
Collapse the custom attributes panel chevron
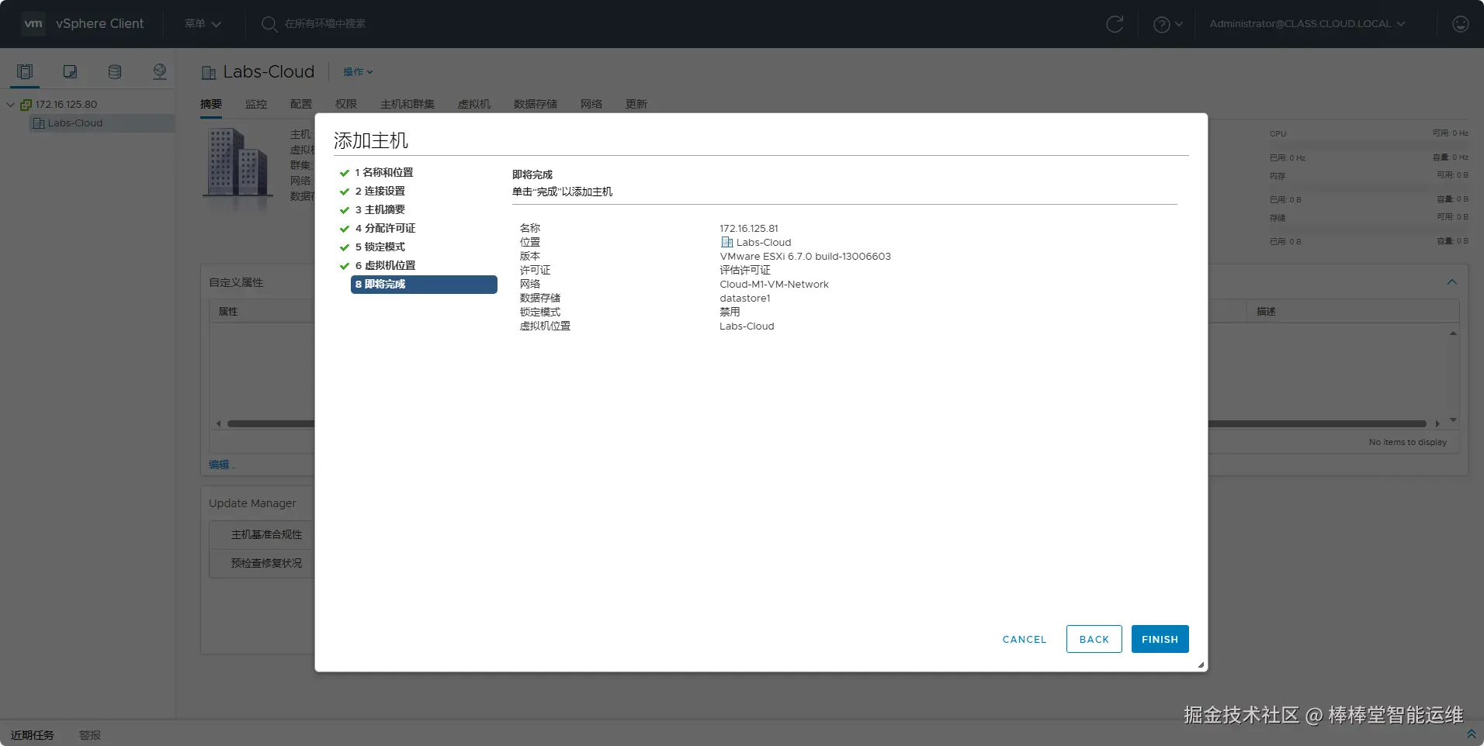[x=1451, y=282]
